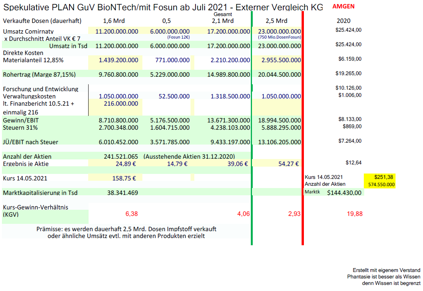423x291 pixels.
Task: Click BioNTech share price 158,75 €
Action: click(x=124, y=178)
